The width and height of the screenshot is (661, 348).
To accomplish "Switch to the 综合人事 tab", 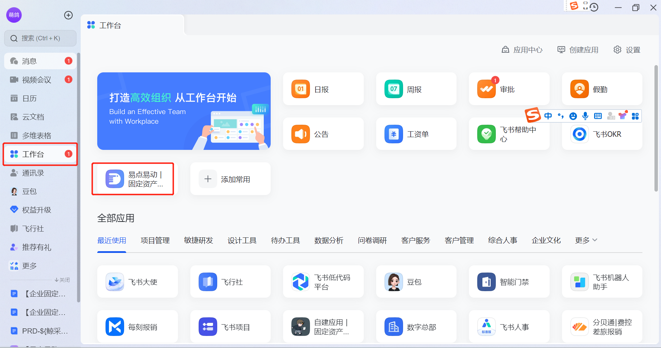I will (x=503, y=240).
